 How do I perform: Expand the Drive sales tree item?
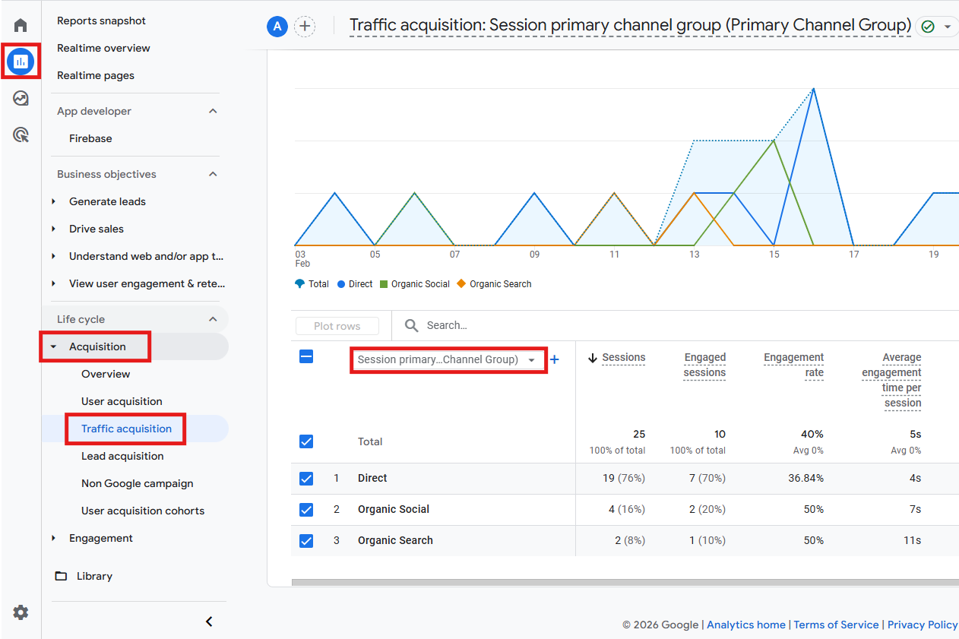point(53,229)
